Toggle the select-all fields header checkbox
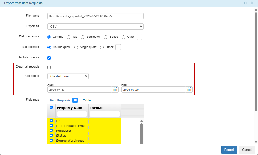Image resolution: width=258 pixels, height=155 pixels. point(51,107)
